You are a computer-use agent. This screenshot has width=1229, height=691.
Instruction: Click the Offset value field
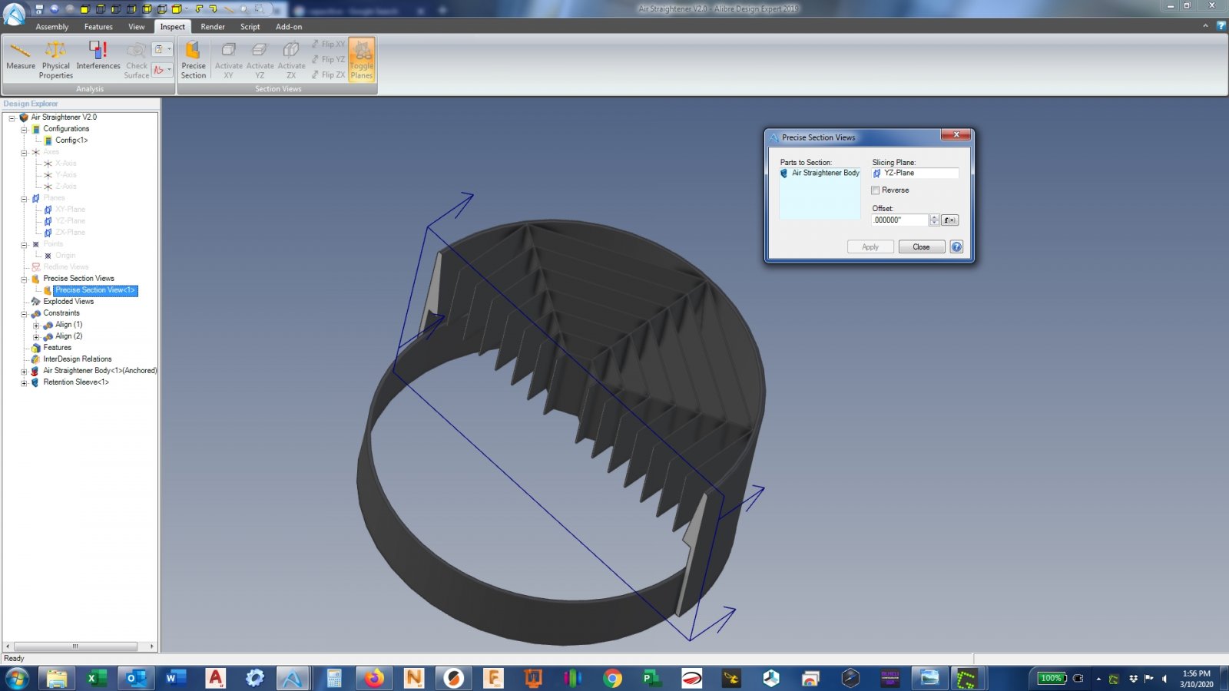[899, 220]
